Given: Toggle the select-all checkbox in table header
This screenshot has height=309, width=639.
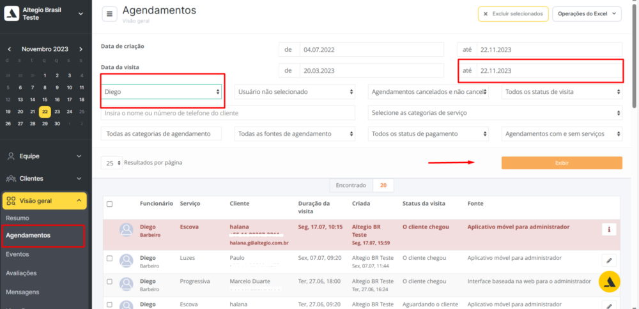Looking at the screenshot, I should tap(110, 204).
